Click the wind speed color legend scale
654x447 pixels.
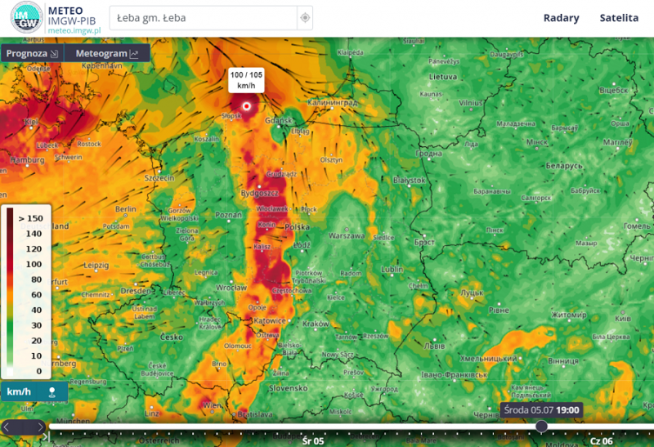pyautogui.click(x=26, y=294)
